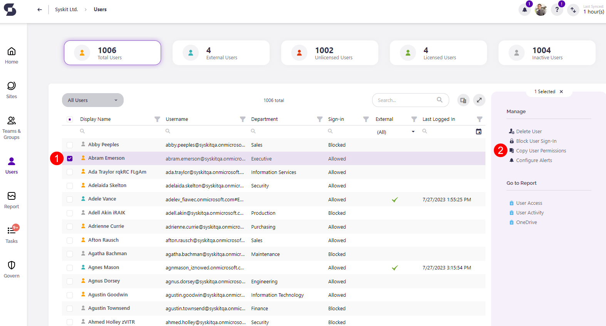Open the User Access report
Viewport: 606px width, 326px height.
tap(526, 203)
